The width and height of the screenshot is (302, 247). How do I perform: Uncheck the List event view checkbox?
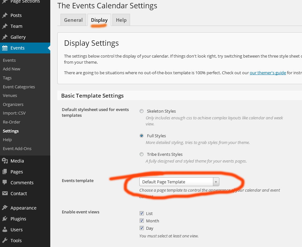142,213
